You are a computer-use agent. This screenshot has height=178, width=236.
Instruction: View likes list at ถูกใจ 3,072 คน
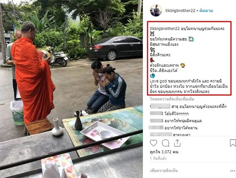pyautogui.click(x=164, y=152)
